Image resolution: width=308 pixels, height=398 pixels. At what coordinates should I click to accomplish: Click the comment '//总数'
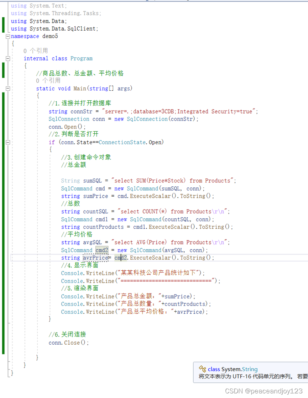[x=71, y=203]
